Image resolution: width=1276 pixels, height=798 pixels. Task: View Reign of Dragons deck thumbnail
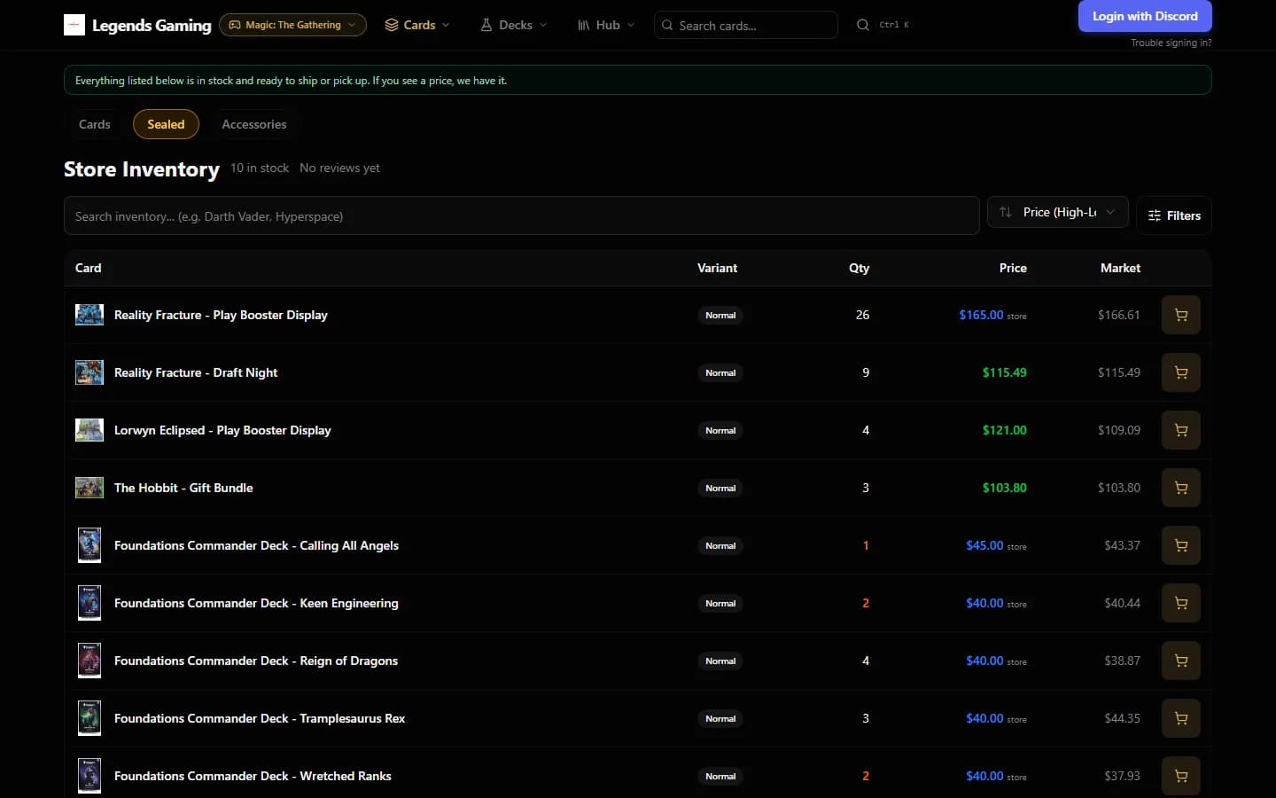pos(89,661)
